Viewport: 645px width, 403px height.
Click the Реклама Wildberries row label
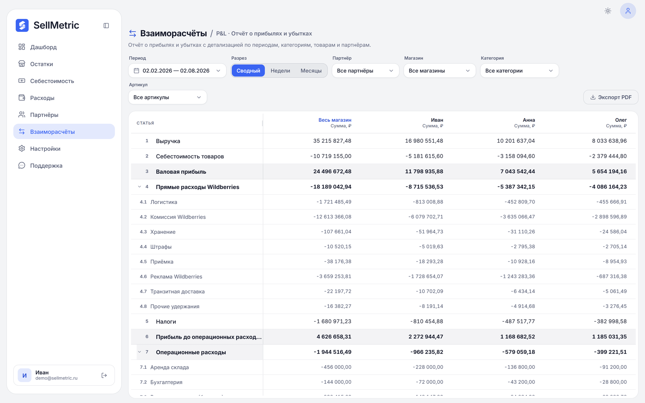pyautogui.click(x=176, y=276)
